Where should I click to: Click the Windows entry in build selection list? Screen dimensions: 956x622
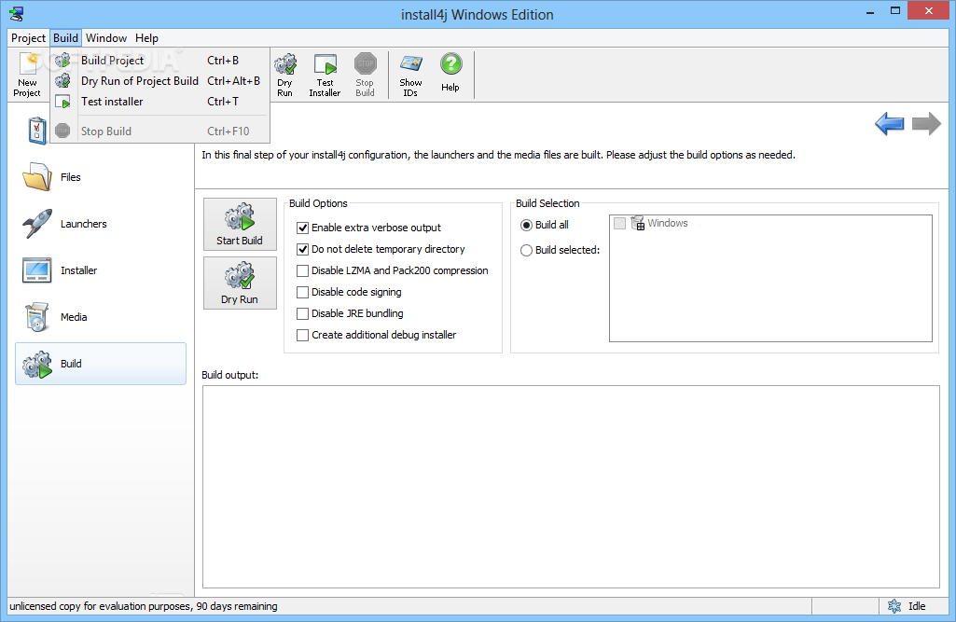pyautogui.click(x=668, y=223)
